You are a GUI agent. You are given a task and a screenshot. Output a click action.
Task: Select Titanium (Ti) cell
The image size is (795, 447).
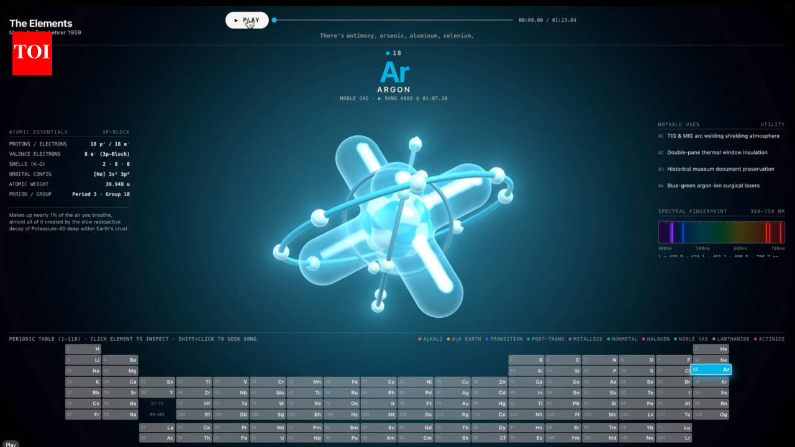(x=194, y=382)
